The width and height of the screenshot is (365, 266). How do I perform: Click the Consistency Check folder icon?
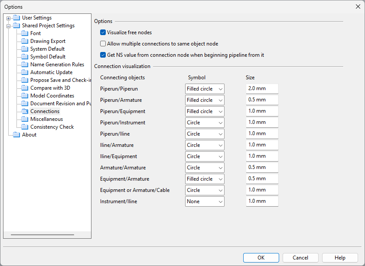[25, 127]
